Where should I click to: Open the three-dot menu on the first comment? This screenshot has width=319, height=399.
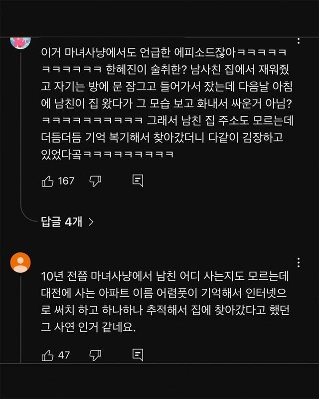click(299, 40)
